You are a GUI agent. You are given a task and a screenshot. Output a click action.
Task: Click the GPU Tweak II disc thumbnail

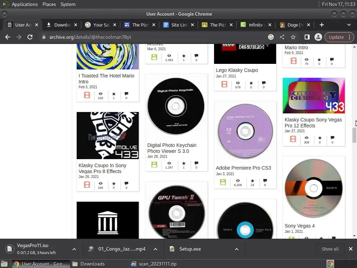click(177, 212)
